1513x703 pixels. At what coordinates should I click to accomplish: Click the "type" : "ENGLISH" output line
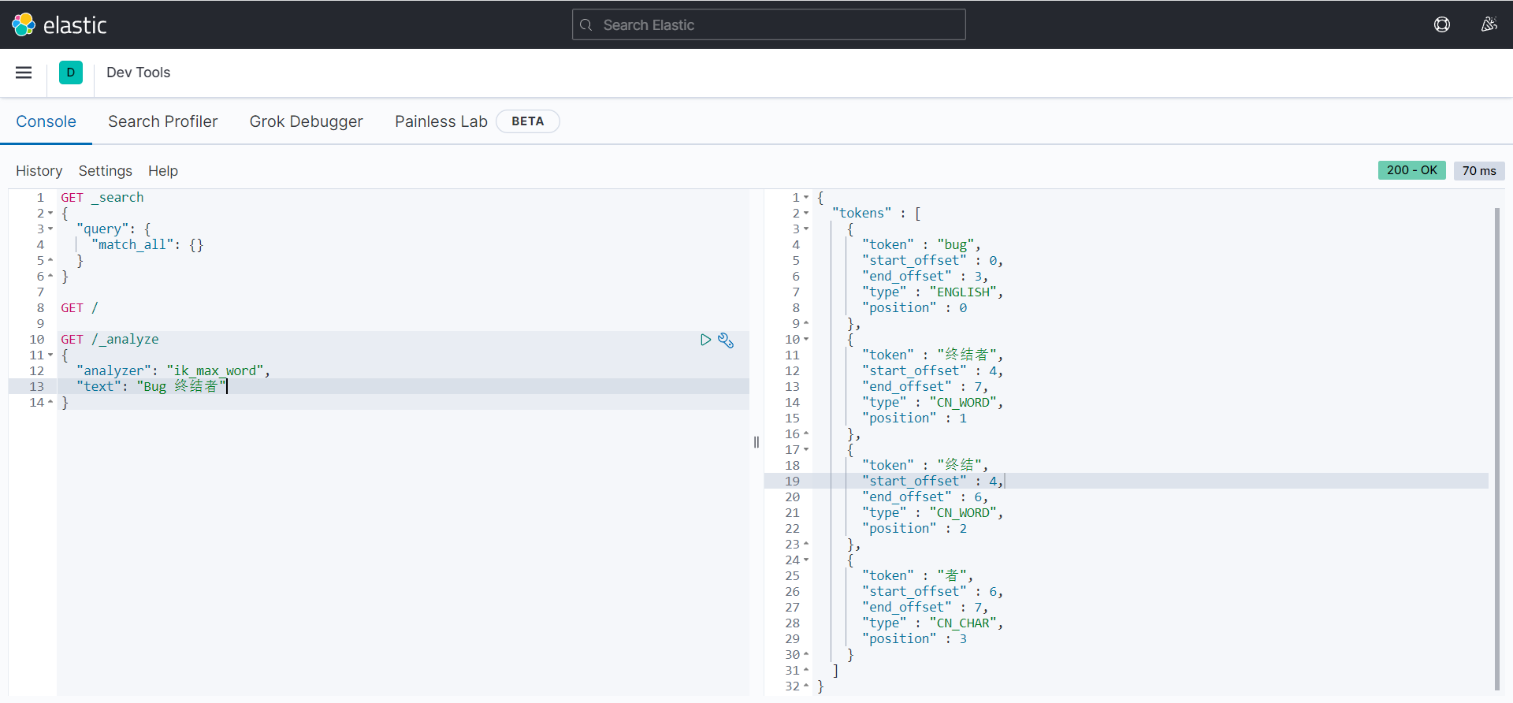[932, 292]
